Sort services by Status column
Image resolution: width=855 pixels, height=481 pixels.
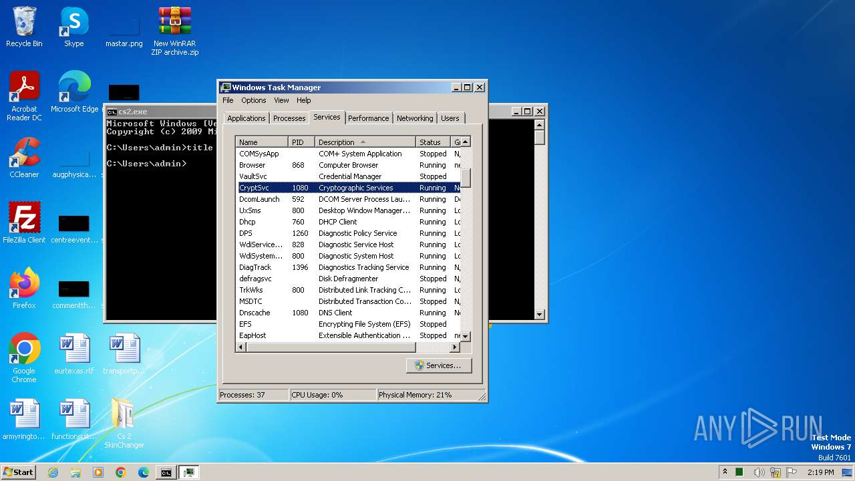pyautogui.click(x=434, y=142)
